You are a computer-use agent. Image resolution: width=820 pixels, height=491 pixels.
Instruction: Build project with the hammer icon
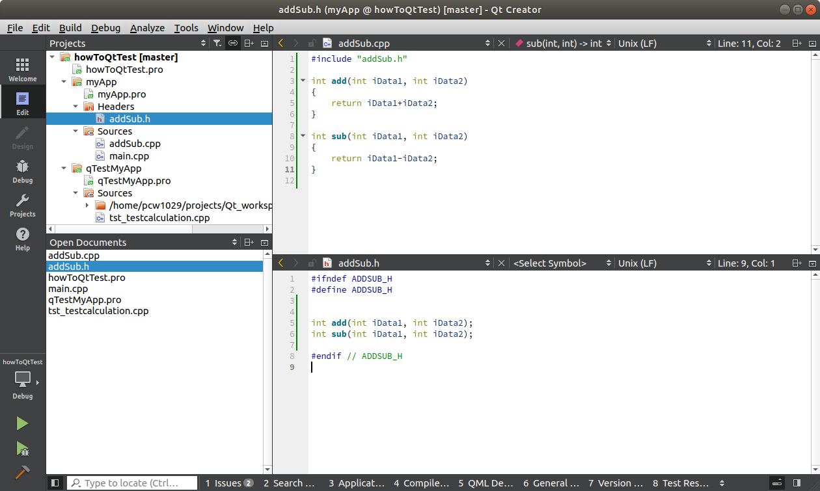coord(22,472)
